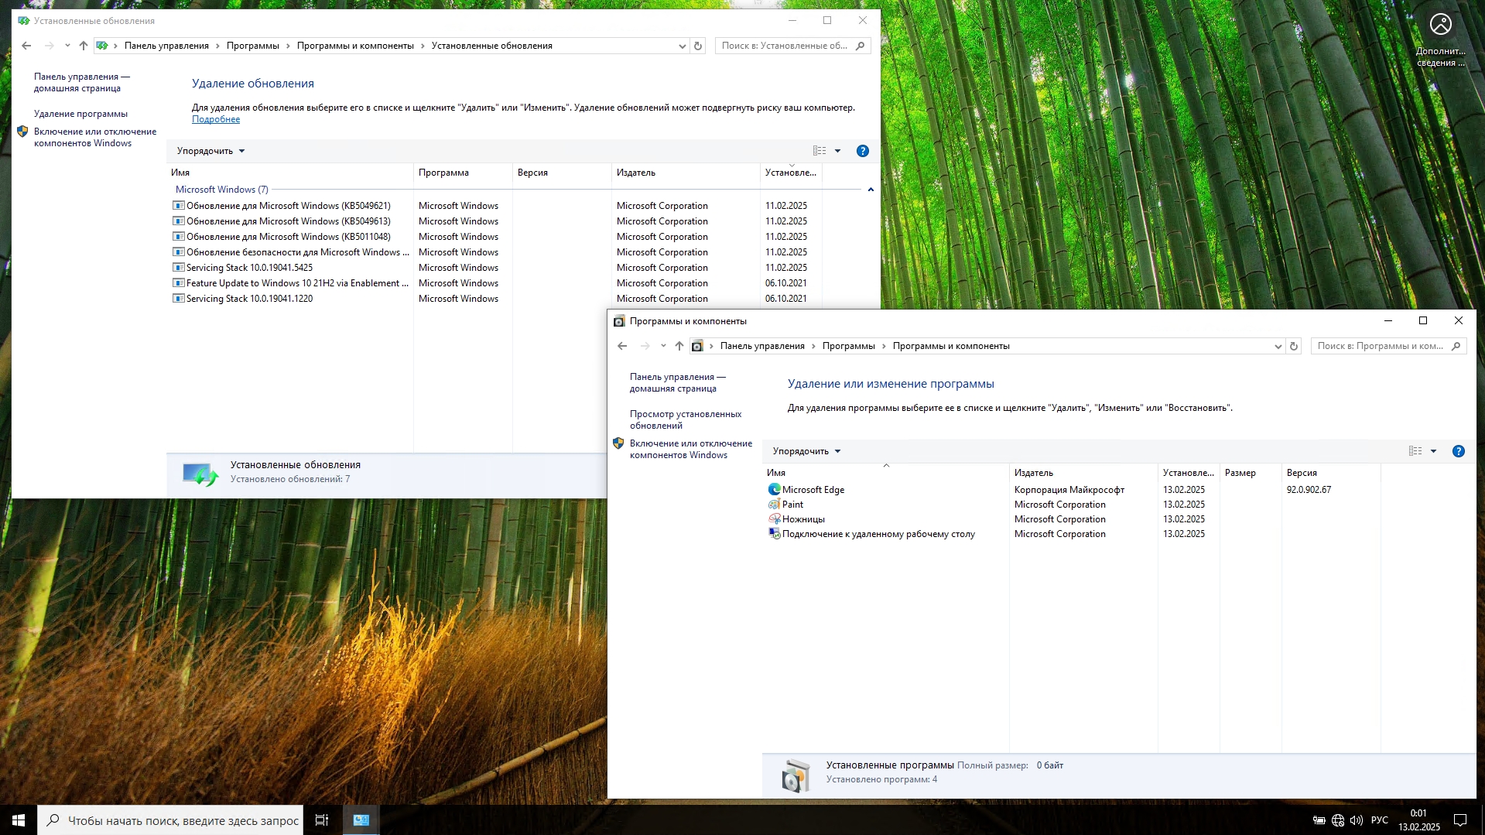Click Панель управления breadcrumb in Programs window
The width and height of the screenshot is (1485, 835).
(x=762, y=346)
